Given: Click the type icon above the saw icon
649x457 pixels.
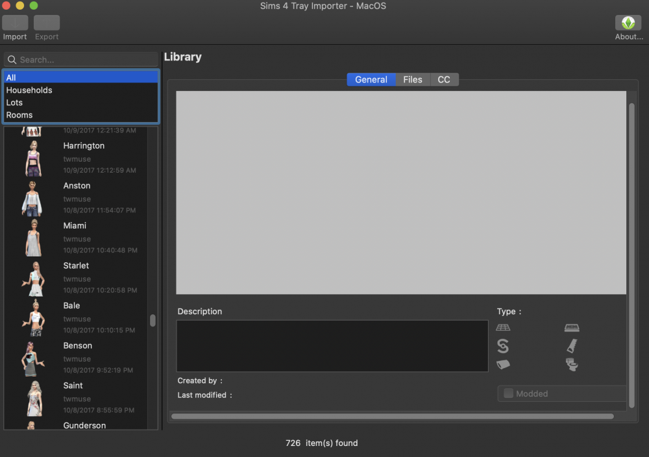Looking at the screenshot, I should [572, 327].
